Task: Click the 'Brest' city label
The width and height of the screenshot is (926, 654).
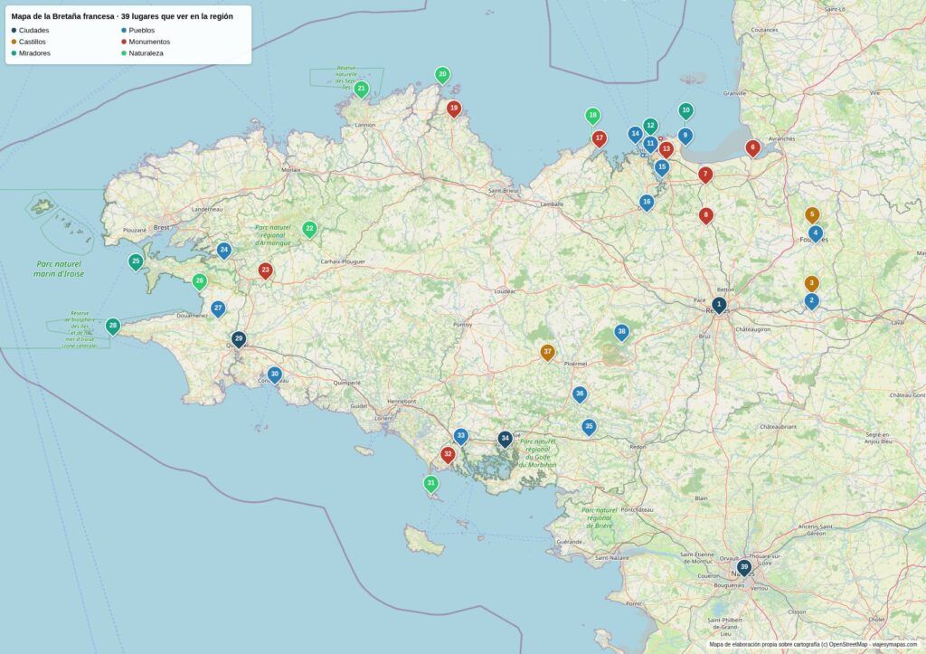Action: tap(161, 227)
